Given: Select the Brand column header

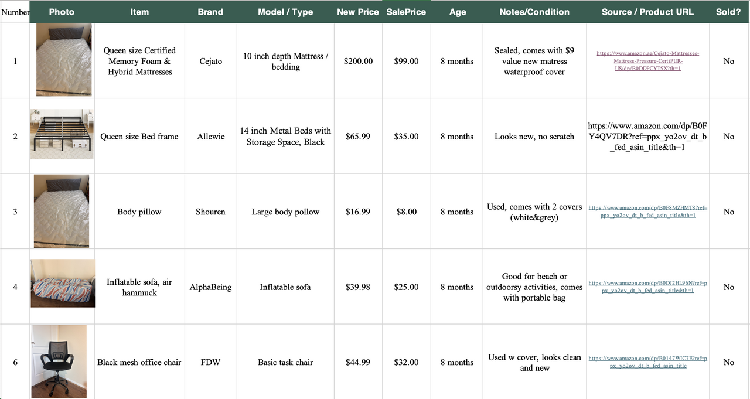Looking at the screenshot, I should pyautogui.click(x=210, y=12).
